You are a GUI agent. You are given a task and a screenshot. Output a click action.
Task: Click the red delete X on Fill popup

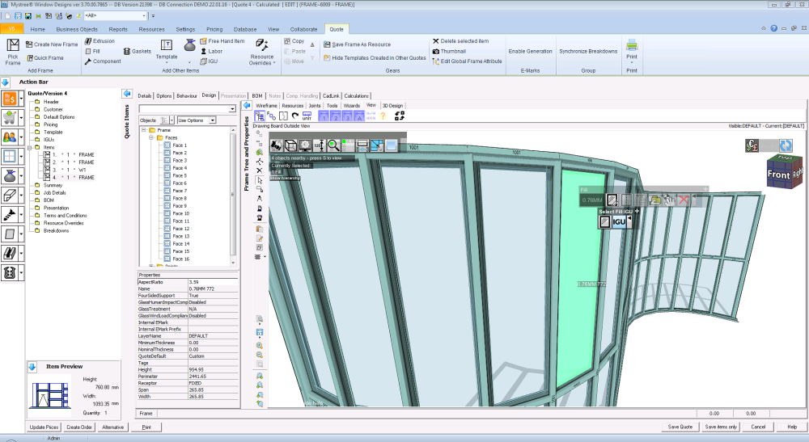(x=684, y=200)
